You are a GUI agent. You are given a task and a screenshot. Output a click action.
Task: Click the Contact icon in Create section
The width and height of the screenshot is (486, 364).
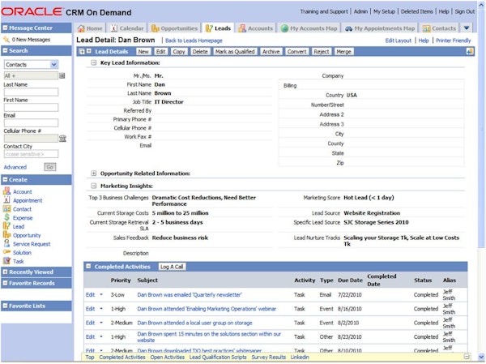click(x=6, y=209)
